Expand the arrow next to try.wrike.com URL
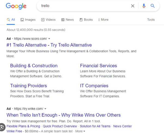Screen dimensions: 164x134 pos(45,109)
